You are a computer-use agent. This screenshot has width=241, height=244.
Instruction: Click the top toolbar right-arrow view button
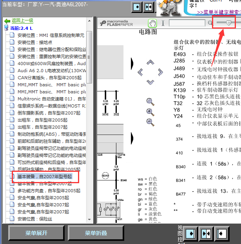click(137, 7)
